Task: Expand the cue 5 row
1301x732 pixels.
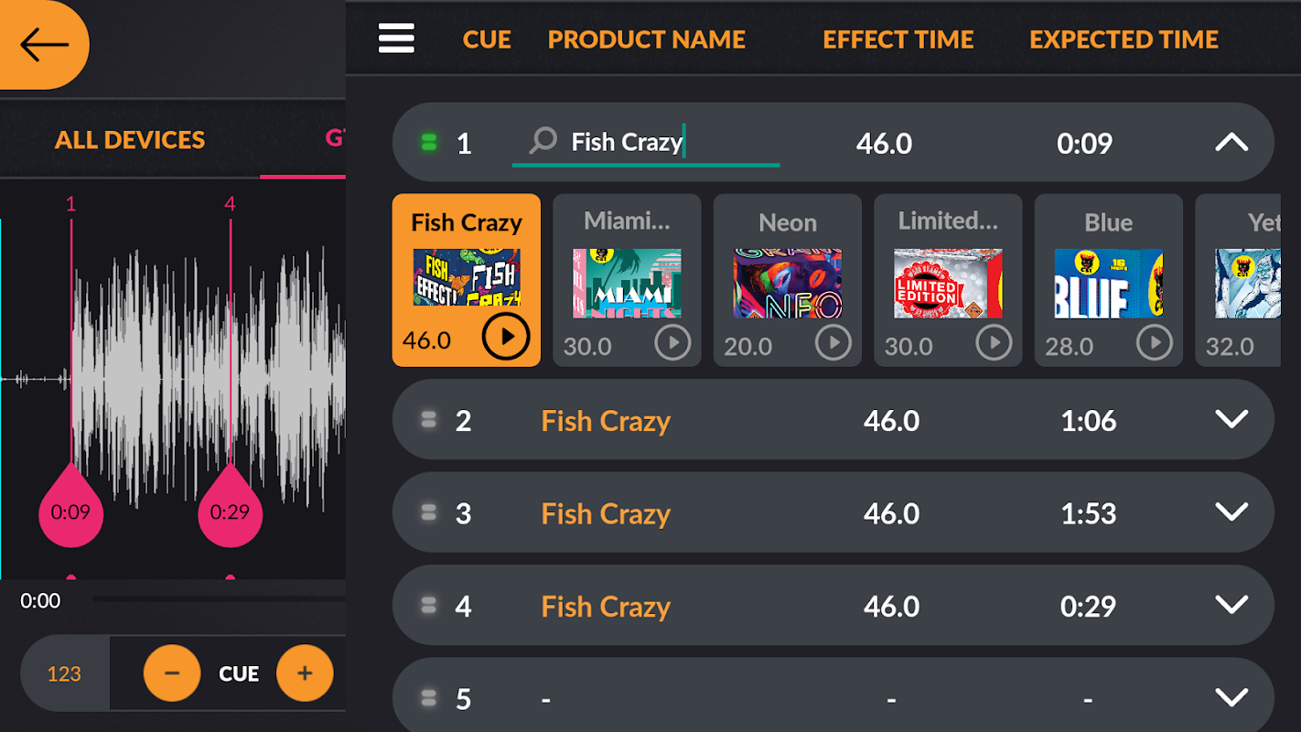Action: (x=1231, y=698)
